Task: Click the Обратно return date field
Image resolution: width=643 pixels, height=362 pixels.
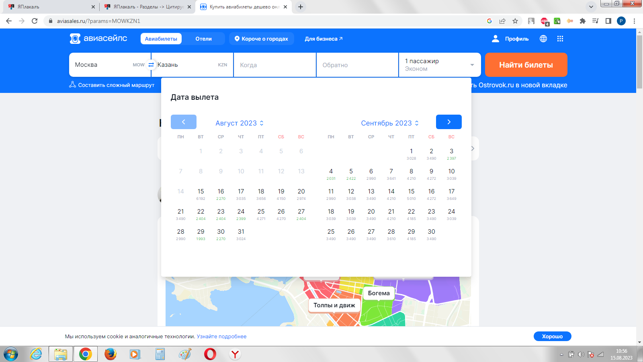Action: click(x=357, y=65)
